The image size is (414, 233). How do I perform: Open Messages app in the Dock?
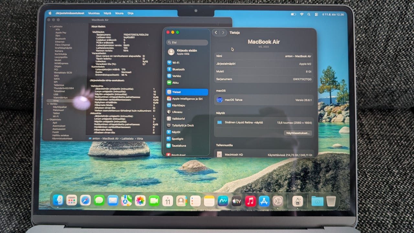coord(99,201)
